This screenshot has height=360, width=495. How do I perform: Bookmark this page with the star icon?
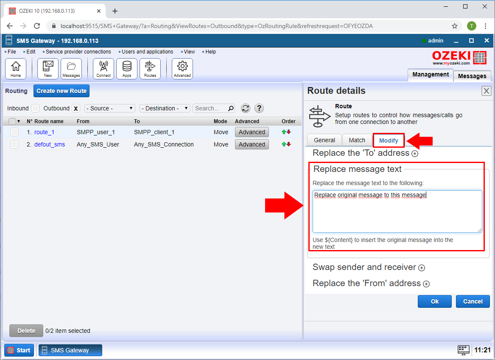click(x=455, y=26)
